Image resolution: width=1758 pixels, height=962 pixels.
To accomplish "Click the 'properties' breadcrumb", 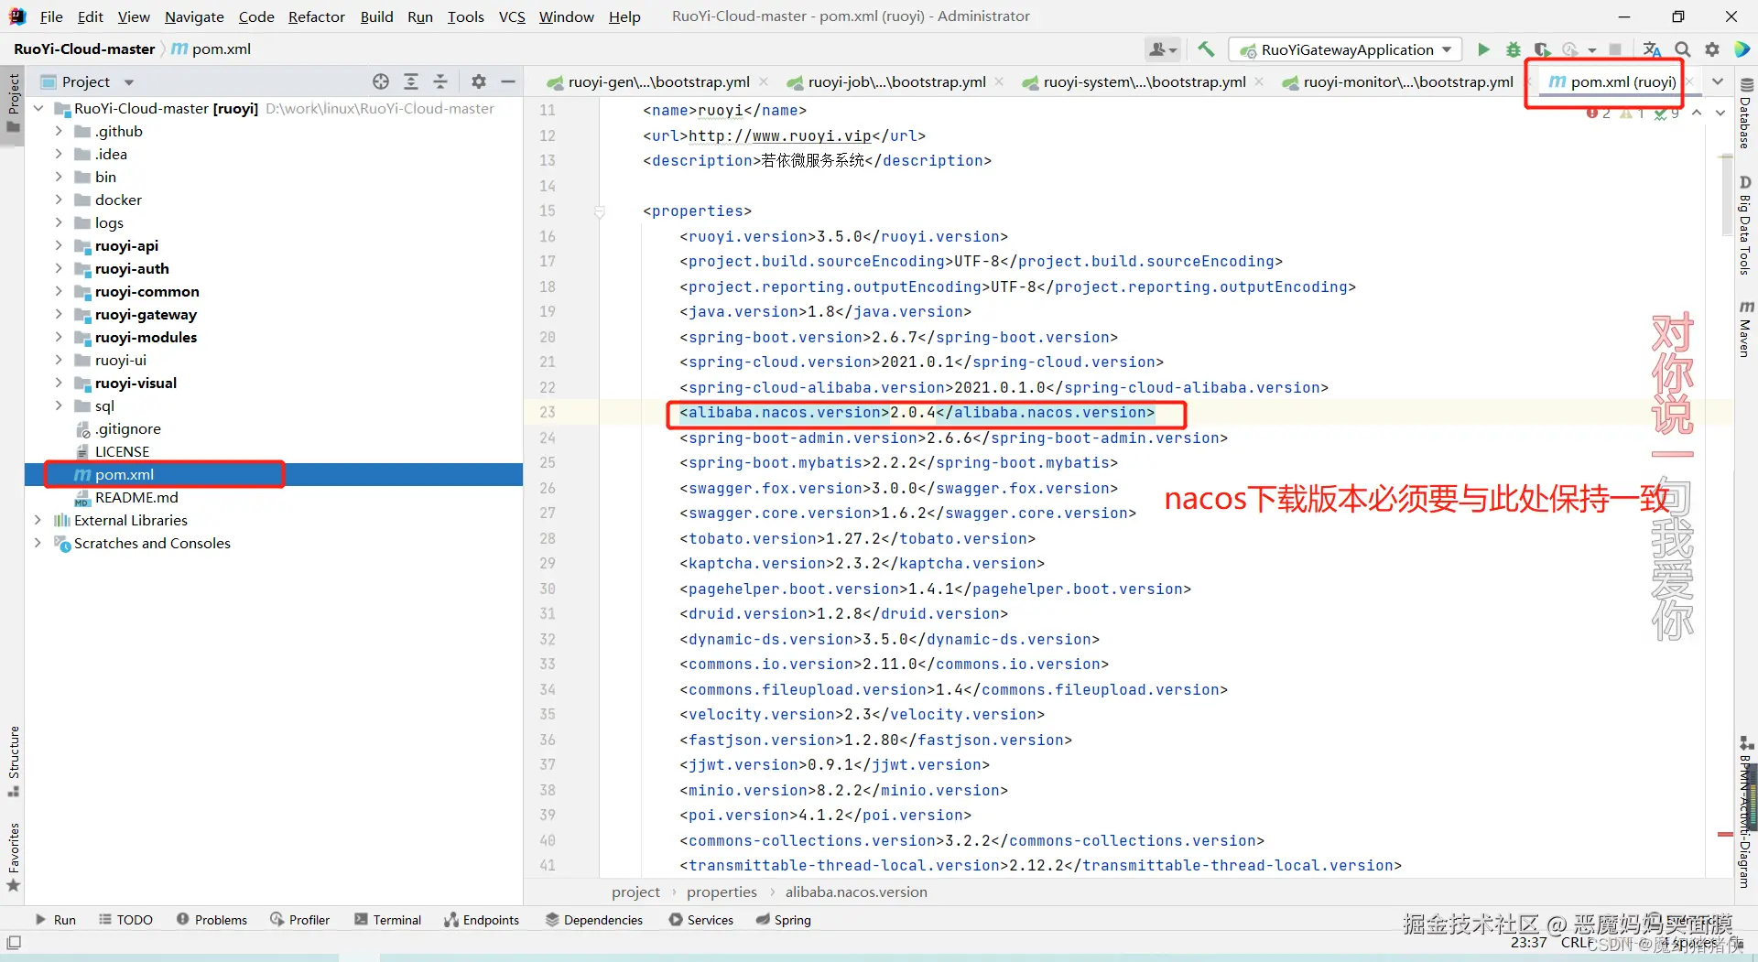I will (x=722, y=892).
